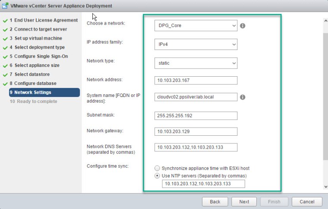Click the Cancel button

point(307,202)
